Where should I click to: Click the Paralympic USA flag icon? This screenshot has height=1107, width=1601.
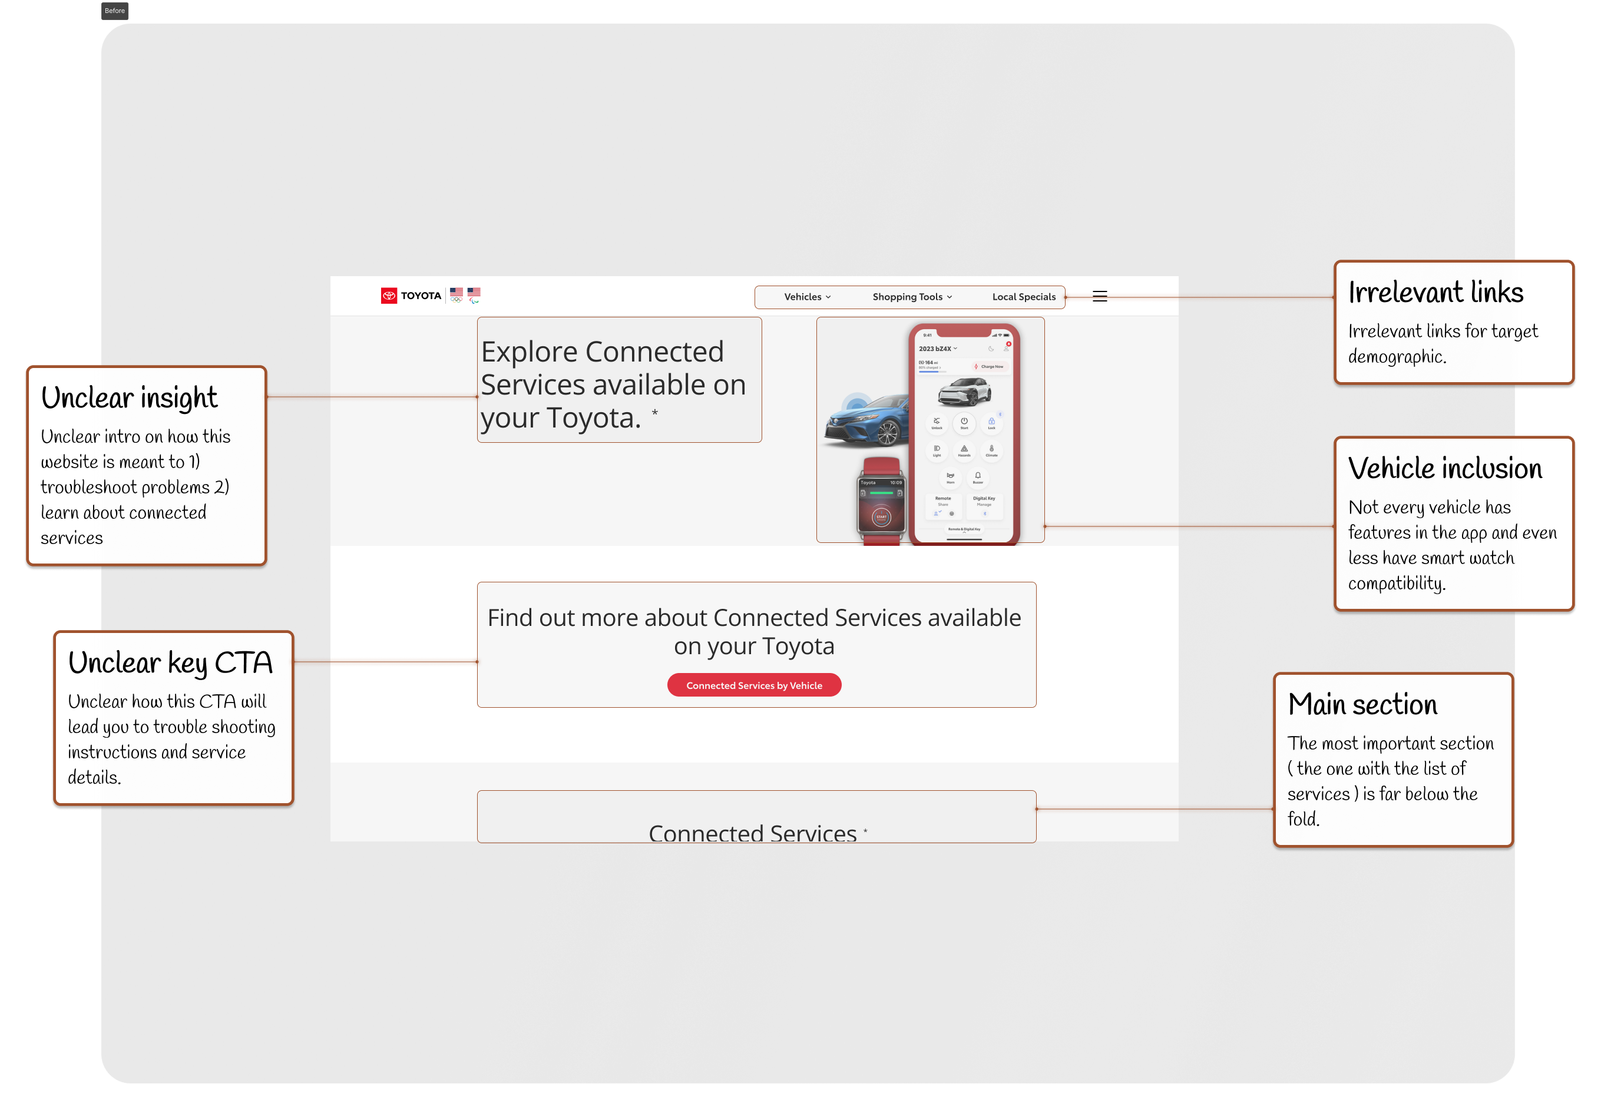[474, 296]
